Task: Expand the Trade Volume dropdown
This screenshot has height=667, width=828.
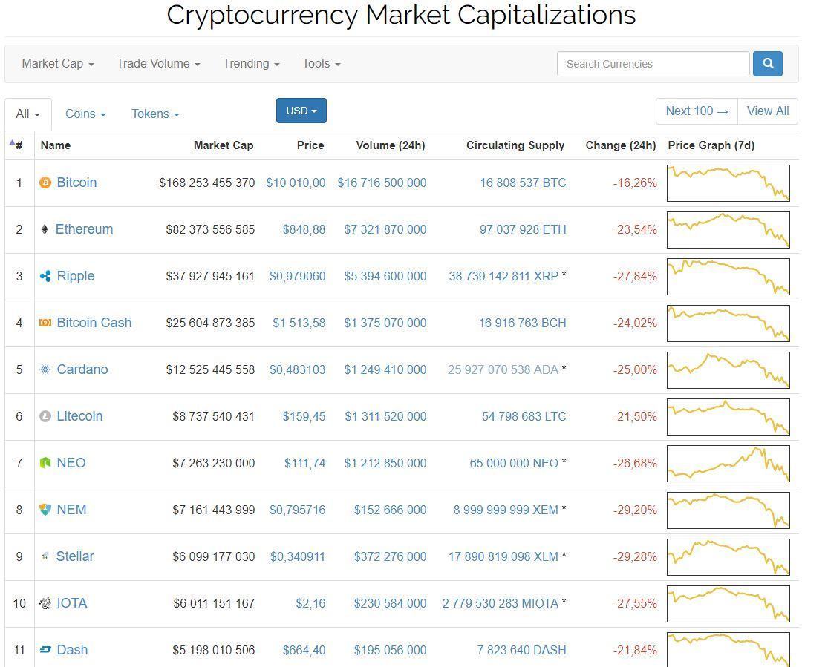Action: coord(158,64)
